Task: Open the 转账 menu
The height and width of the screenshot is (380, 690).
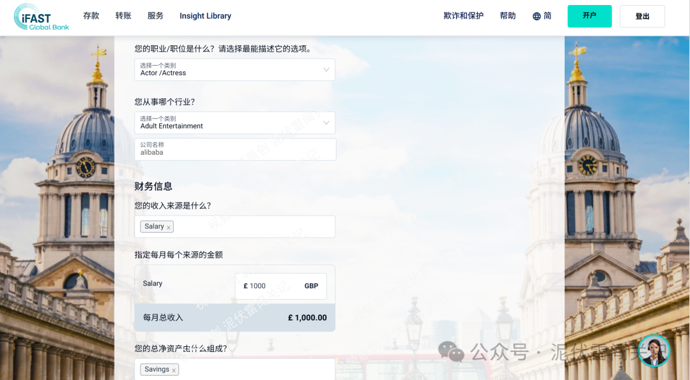Action: pos(123,15)
